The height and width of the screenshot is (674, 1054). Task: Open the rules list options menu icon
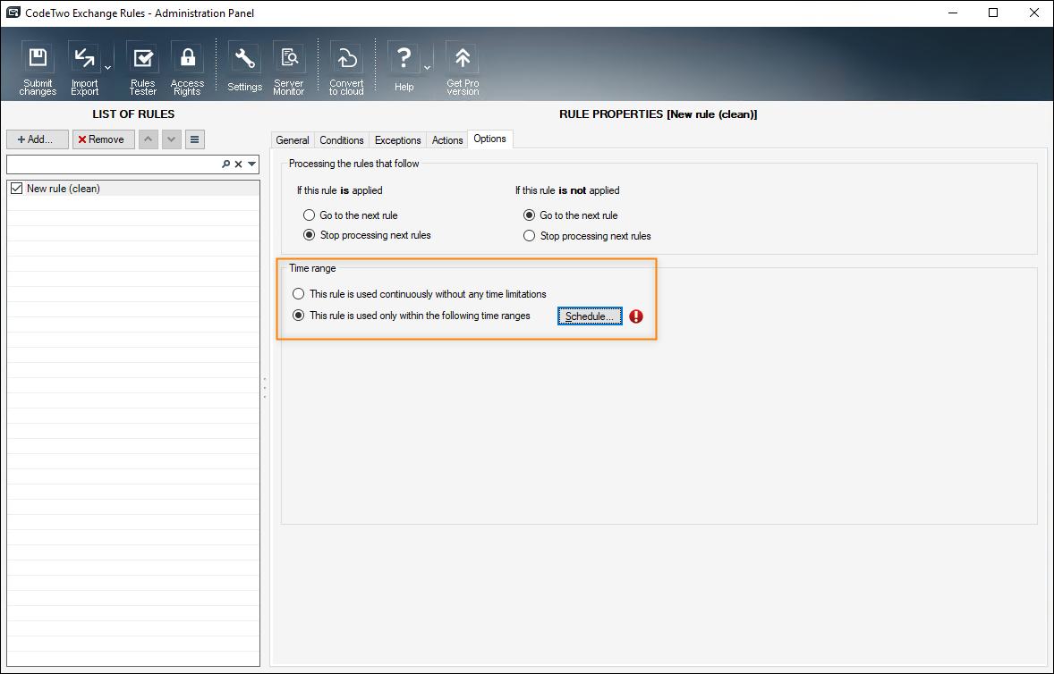coord(194,139)
